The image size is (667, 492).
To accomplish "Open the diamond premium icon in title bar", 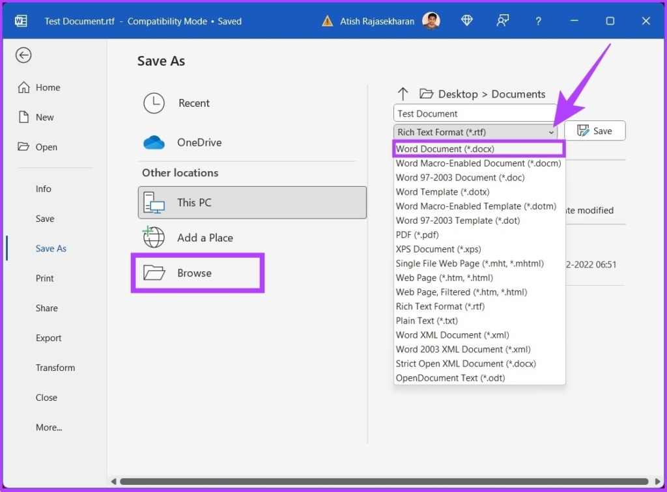I will 466,21.
